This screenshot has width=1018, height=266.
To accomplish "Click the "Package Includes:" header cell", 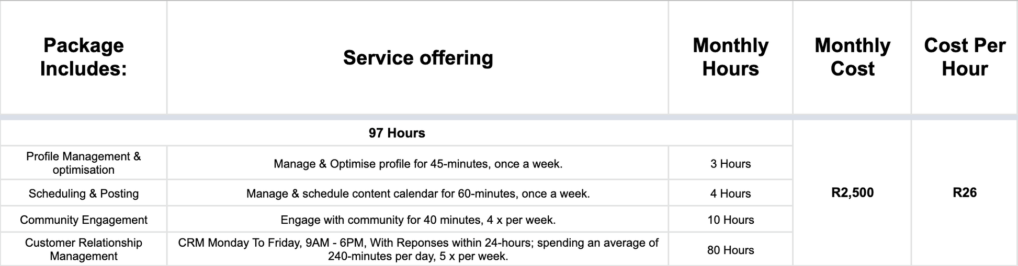I will click(x=84, y=57).
